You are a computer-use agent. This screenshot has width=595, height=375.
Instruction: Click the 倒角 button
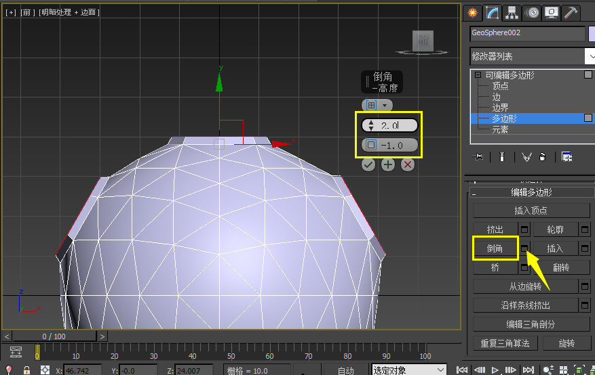[x=495, y=248]
